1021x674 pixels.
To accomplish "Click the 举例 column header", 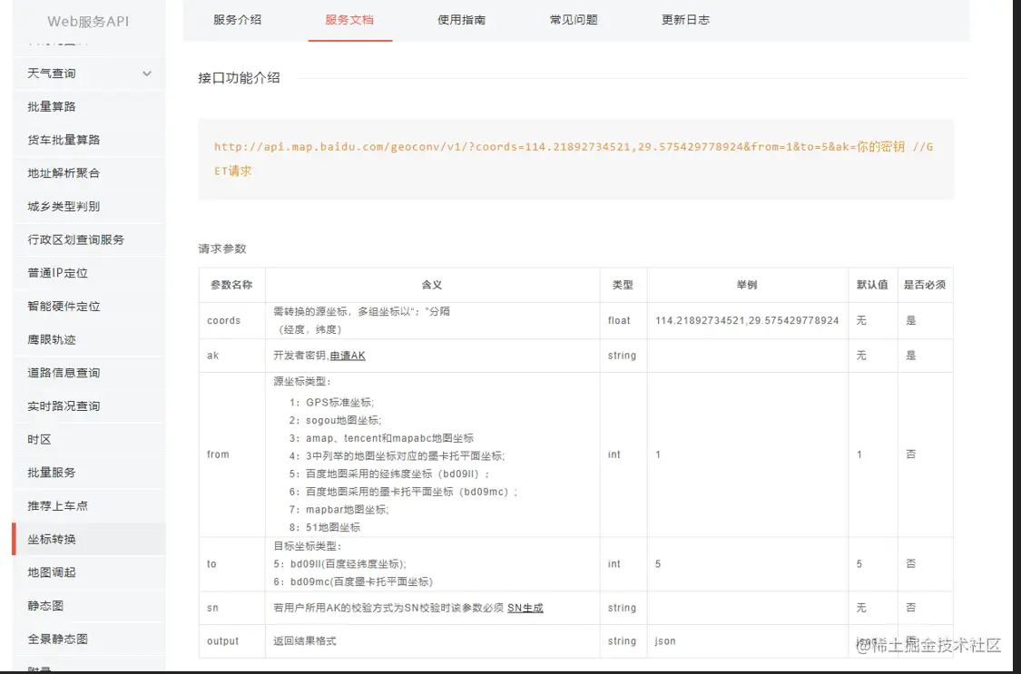I will coord(747,285).
